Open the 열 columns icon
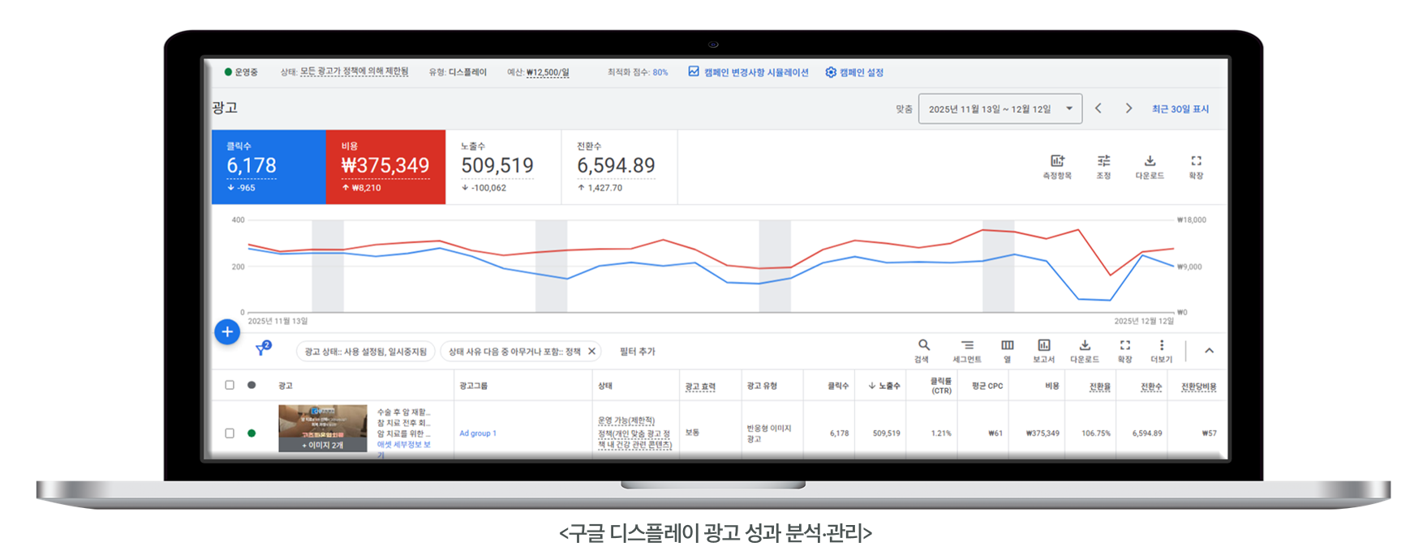The width and height of the screenshot is (1410, 555). pos(1007,345)
